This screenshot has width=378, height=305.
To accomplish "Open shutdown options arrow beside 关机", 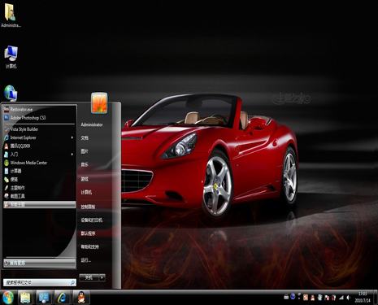I will pos(102,277).
